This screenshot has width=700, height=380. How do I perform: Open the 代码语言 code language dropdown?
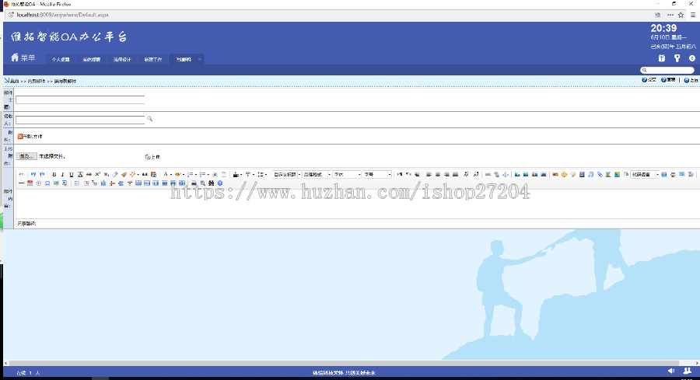645,174
